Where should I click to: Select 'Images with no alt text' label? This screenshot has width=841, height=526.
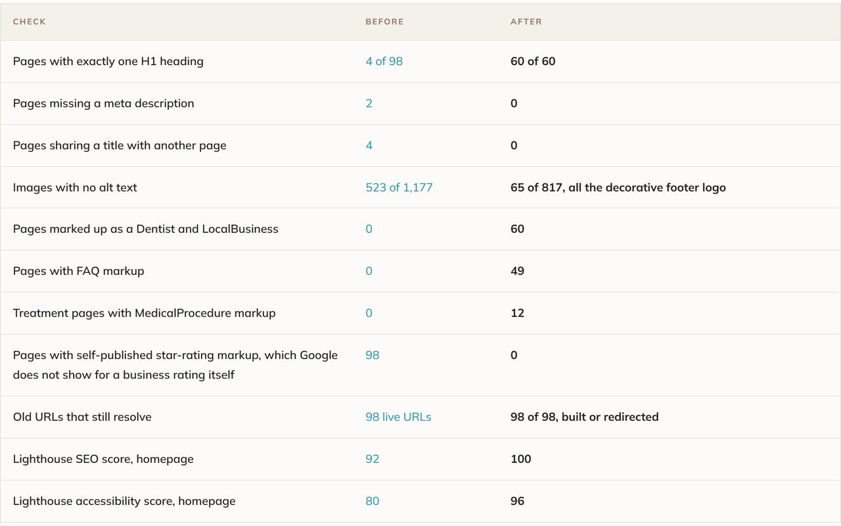pyautogui.click(x=75, y=187)
